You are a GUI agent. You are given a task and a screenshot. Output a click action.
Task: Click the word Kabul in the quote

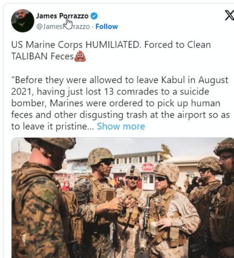click(x=173, y=80)
